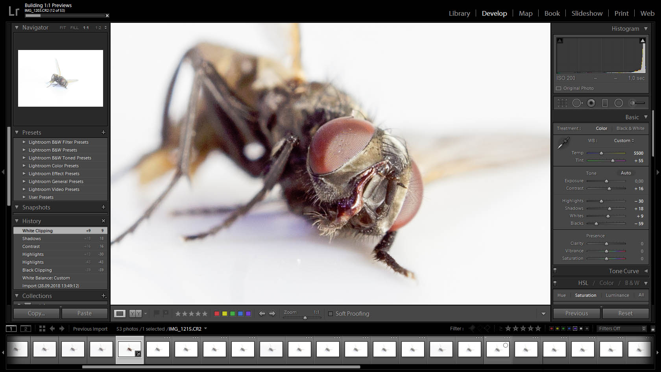
Task: Select the first filmstrip thumbnail
Action: tap(17, 349)
